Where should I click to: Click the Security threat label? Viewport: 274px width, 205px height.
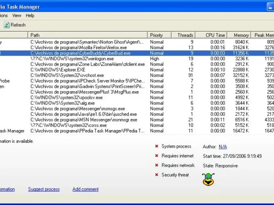pyautogui.click(x=175, y=175)
